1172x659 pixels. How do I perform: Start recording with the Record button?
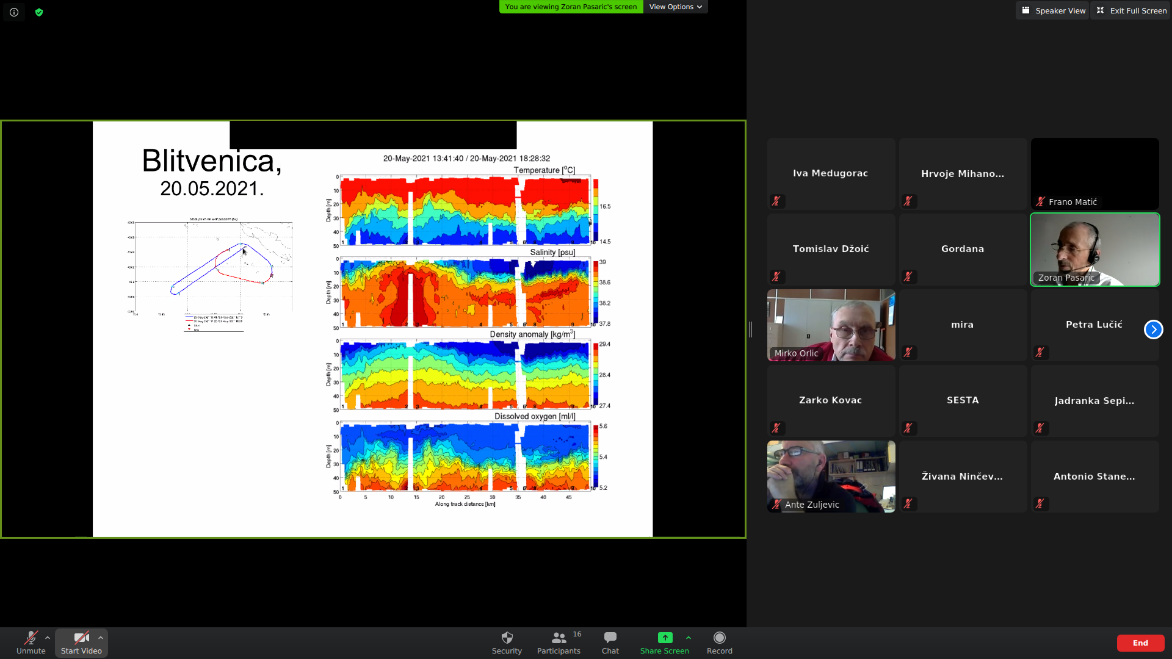point(720,643)
